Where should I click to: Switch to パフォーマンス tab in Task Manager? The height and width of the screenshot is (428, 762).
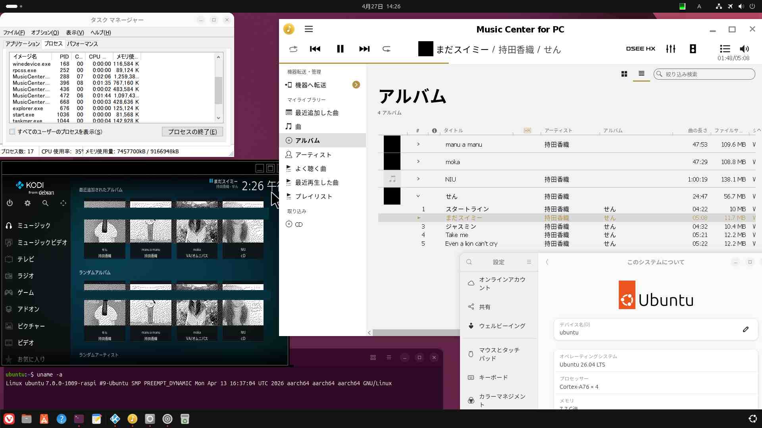click(82, 44)
